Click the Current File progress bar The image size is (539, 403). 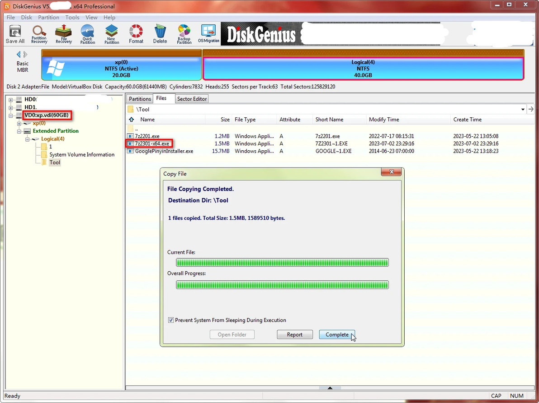click(282, 262)
